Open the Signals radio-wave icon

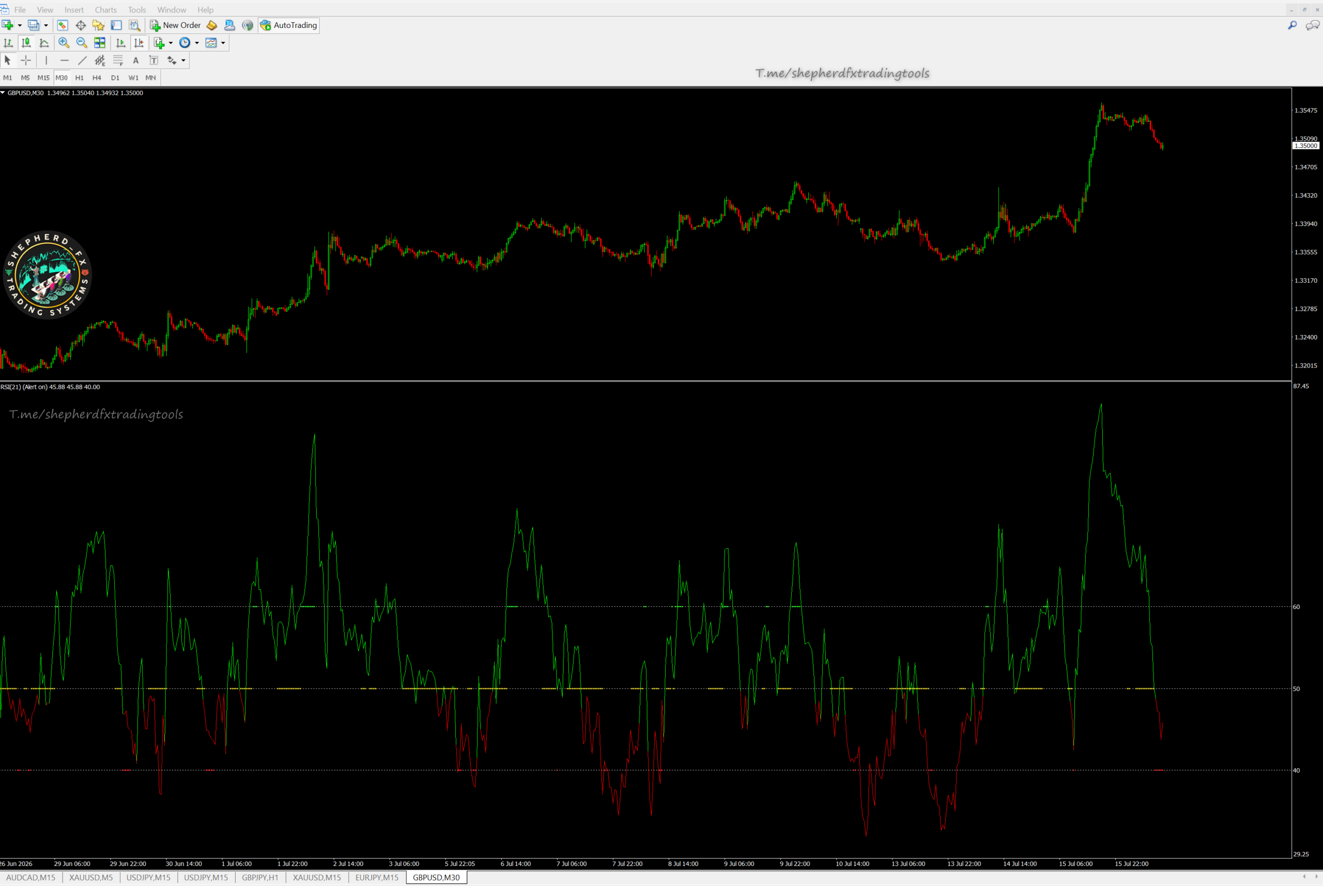point(248,25)
